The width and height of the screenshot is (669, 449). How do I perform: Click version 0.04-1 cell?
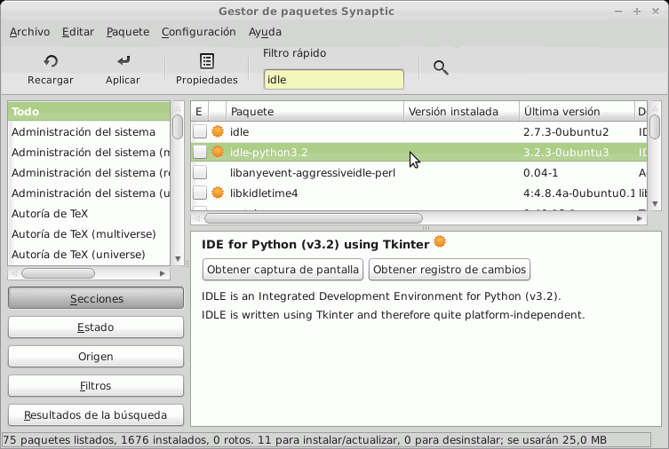[x=540, y=172]
